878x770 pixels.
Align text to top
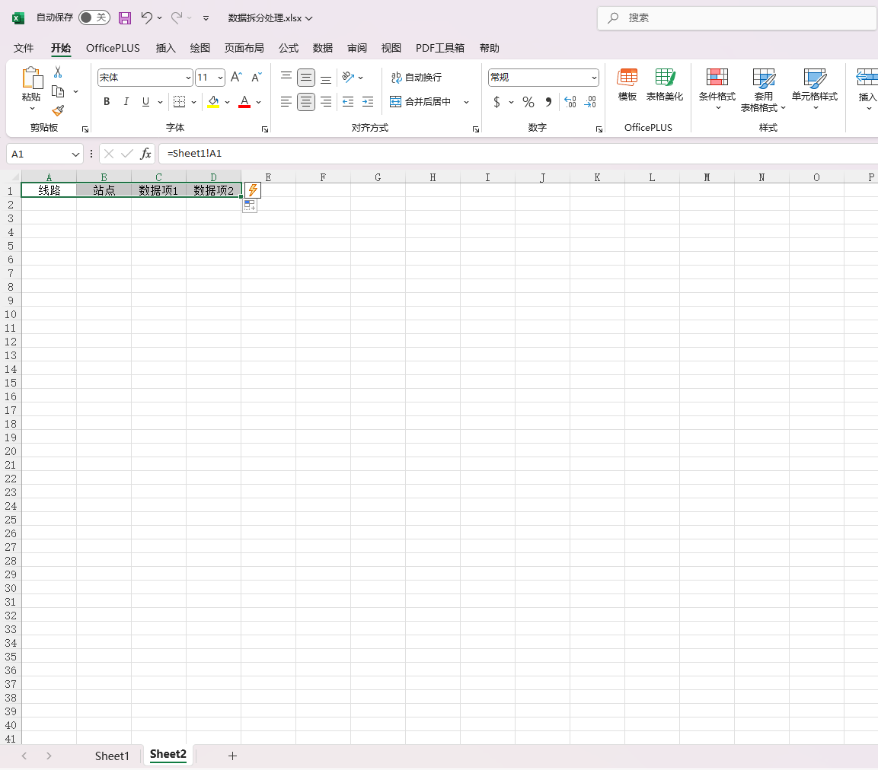coord(286,77)
